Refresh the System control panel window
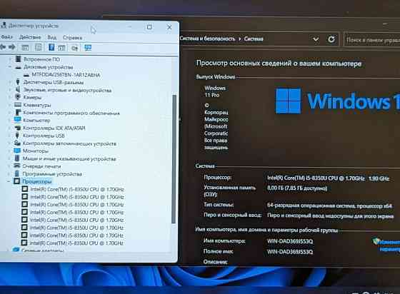Image resolution: width=400 pixels, height=294 pixels. 331,39
